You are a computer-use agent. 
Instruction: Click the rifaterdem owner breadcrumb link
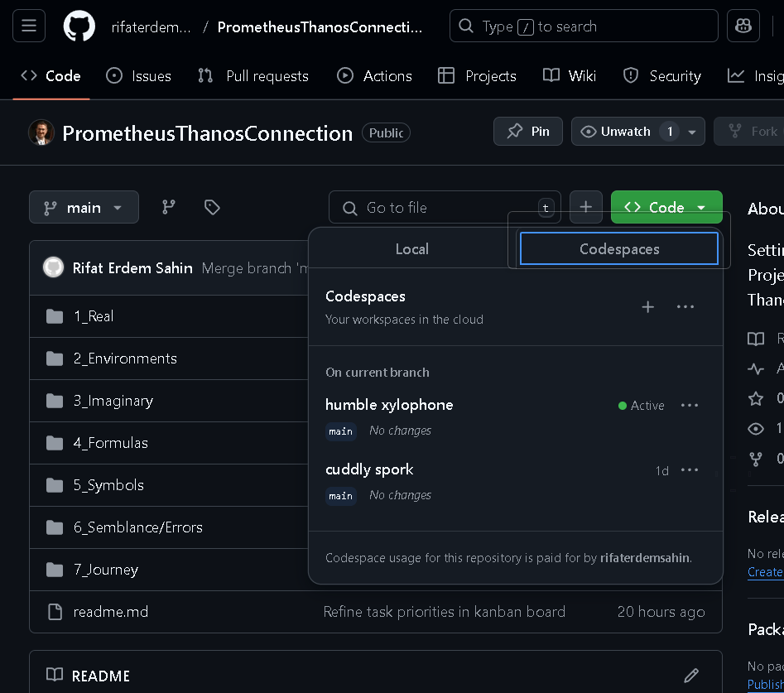pyautogui.click(x=151, y=27)
